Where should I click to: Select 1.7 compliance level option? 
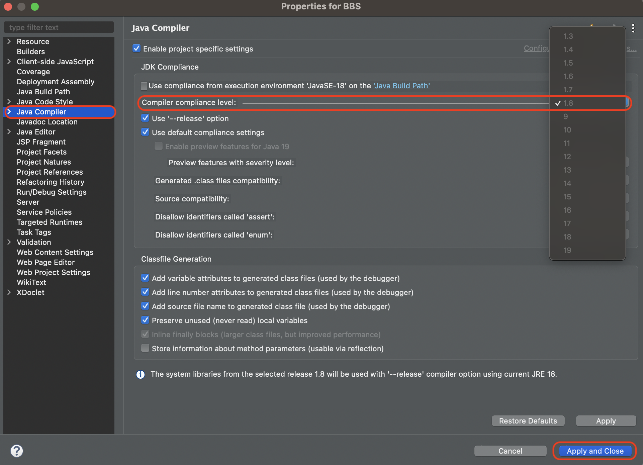point(568,90)
